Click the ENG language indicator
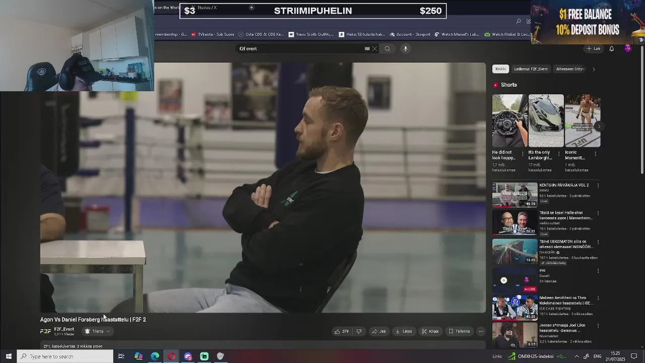This screenshot has width=645, height=363. click(x=598, y=356)
